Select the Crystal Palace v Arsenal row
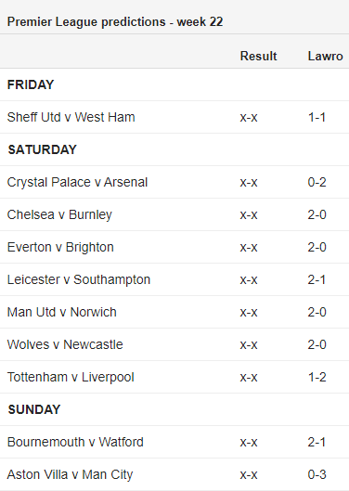The width and height of the screenshot is (349, 491). pos(174,182)
